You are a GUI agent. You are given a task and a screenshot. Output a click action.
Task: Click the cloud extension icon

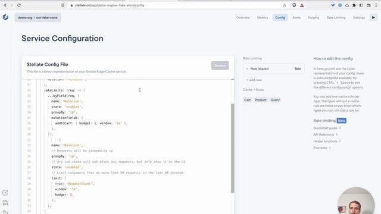coord(347,5)
